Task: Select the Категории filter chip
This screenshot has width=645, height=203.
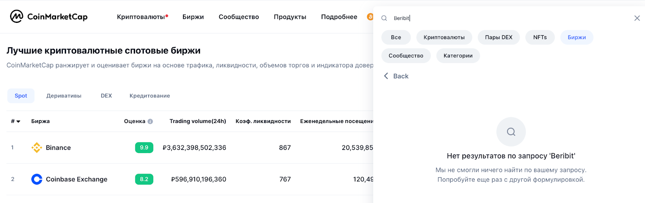Action: tap(458, 56)
